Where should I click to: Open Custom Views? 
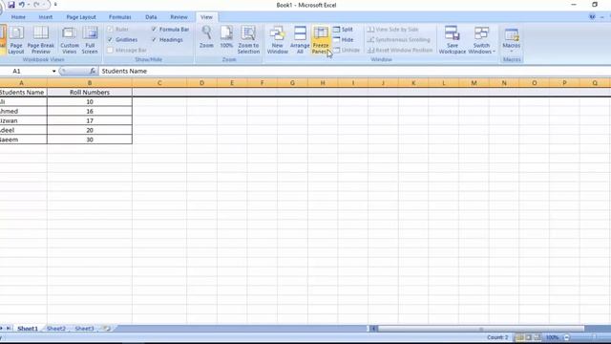[70, 40]
